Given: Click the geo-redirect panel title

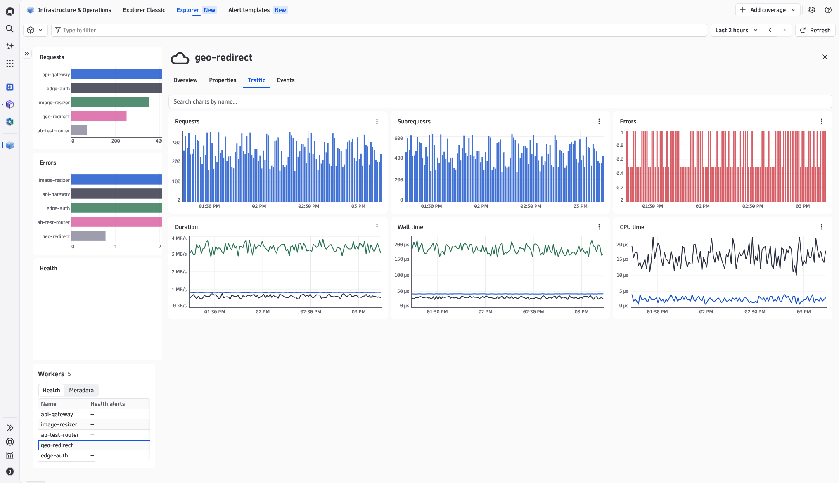Looking at the screenshot, I should coord(224,57).
